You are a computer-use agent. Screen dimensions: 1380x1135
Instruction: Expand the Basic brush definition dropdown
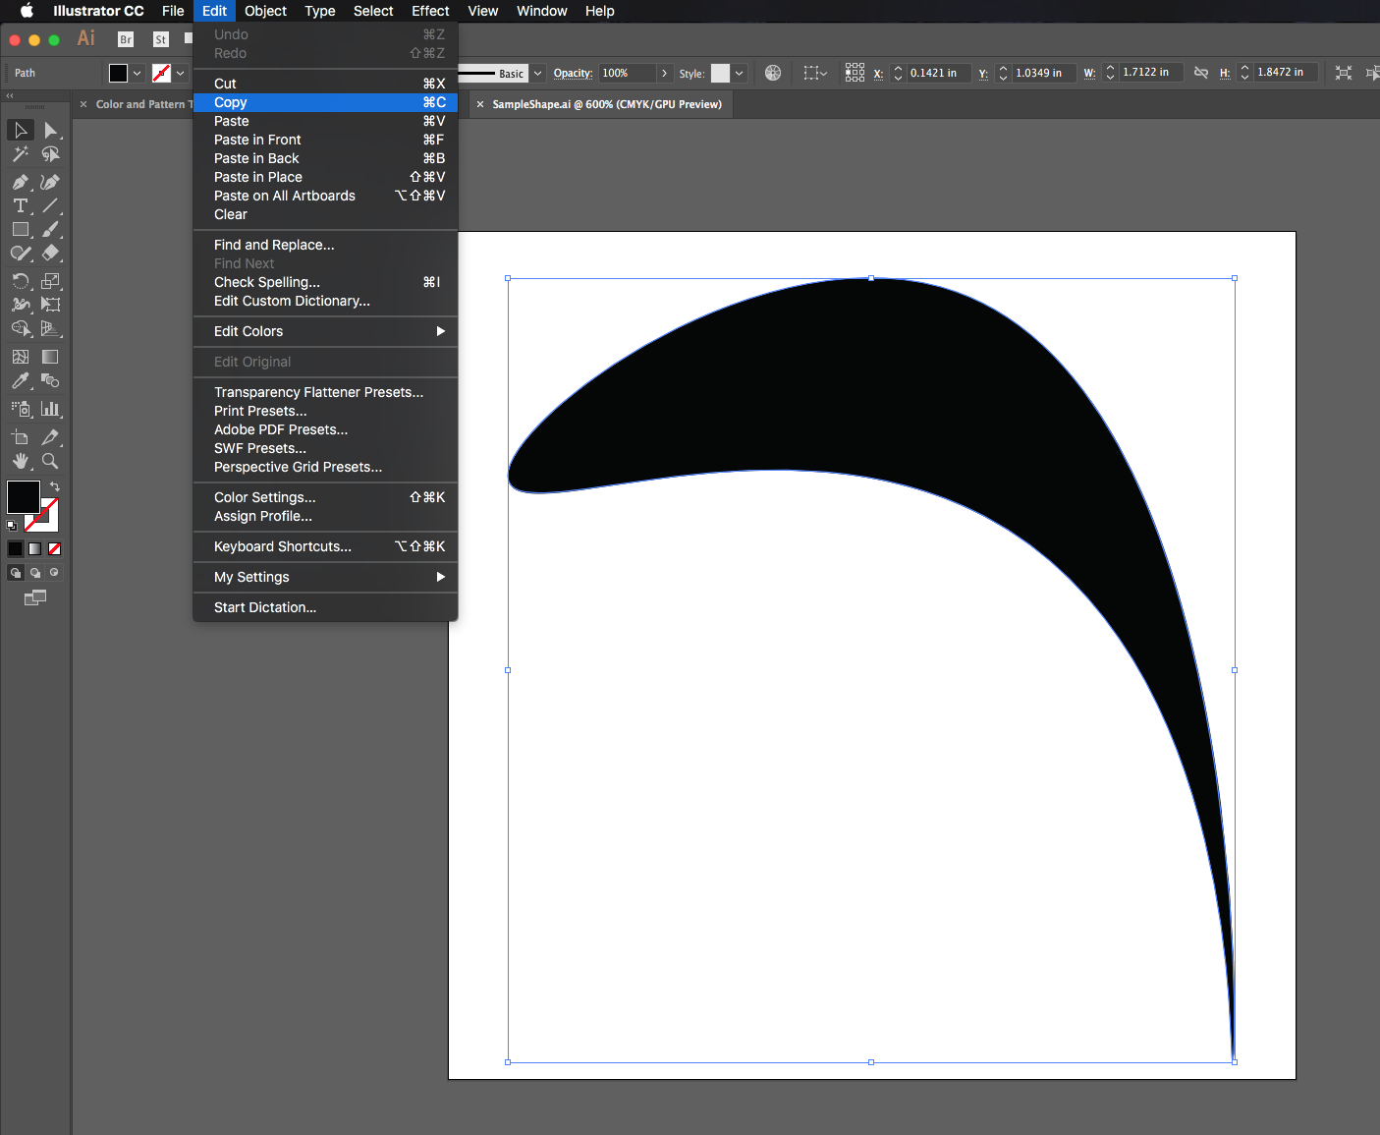click(537, 73)
